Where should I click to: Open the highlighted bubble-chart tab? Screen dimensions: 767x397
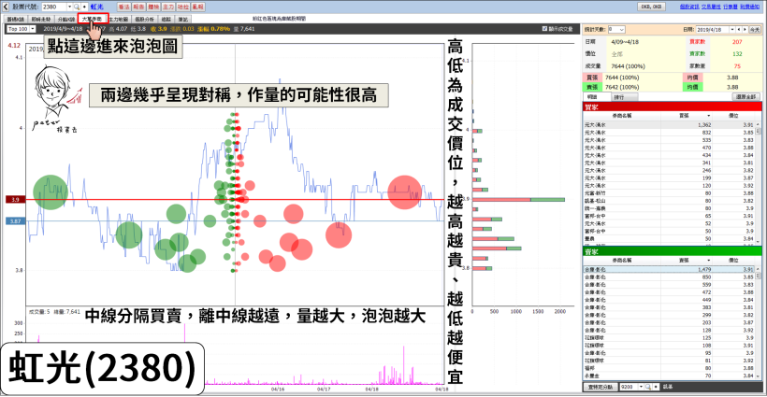tap(92, 19)
